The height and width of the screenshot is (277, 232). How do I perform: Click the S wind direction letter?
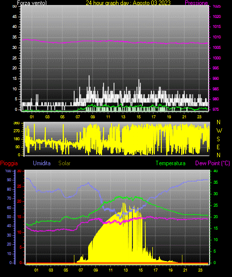[218, 139]
